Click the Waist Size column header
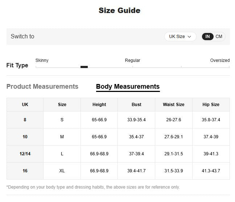The width and height of the screenshot is (235, 202). pyautogui.click(x=173, y=105)
